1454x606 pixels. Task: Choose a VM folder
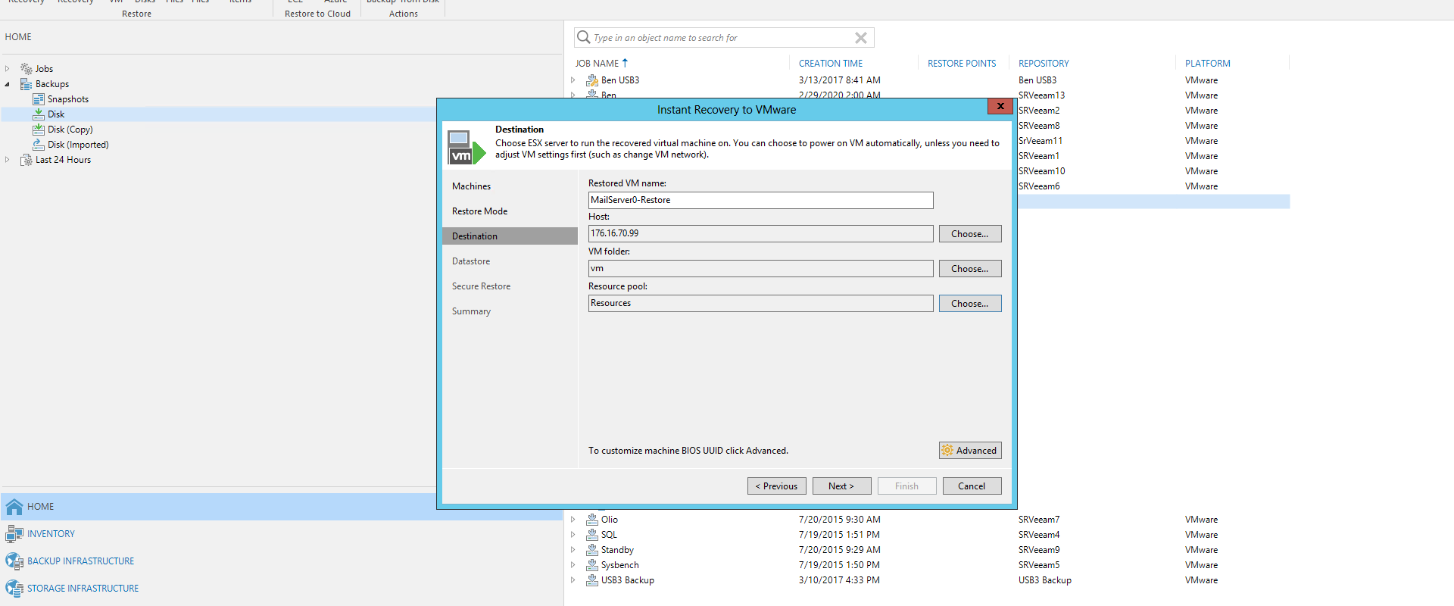click(970, 269)
